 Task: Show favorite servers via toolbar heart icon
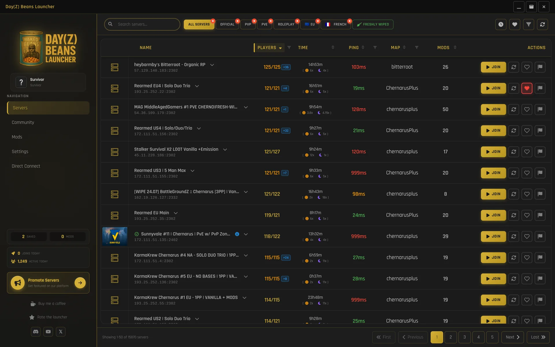pyautogui.click(x=515, y=24)
